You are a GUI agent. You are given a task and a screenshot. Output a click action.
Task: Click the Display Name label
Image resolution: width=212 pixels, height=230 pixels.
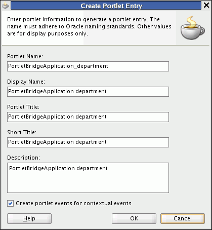[x=26, y=82]
